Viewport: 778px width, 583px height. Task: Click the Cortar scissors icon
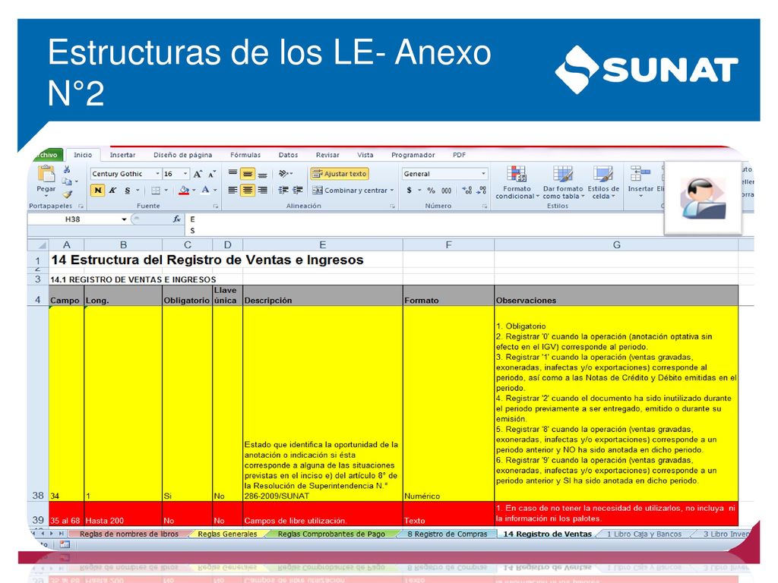click(x=67, y=169)
